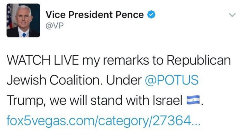Open the fox5vegas.com category link
This screenshot has height=134, width=240.
point(98,121)
